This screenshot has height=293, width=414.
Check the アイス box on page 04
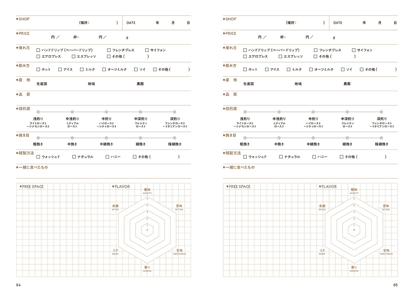point(60,69)
